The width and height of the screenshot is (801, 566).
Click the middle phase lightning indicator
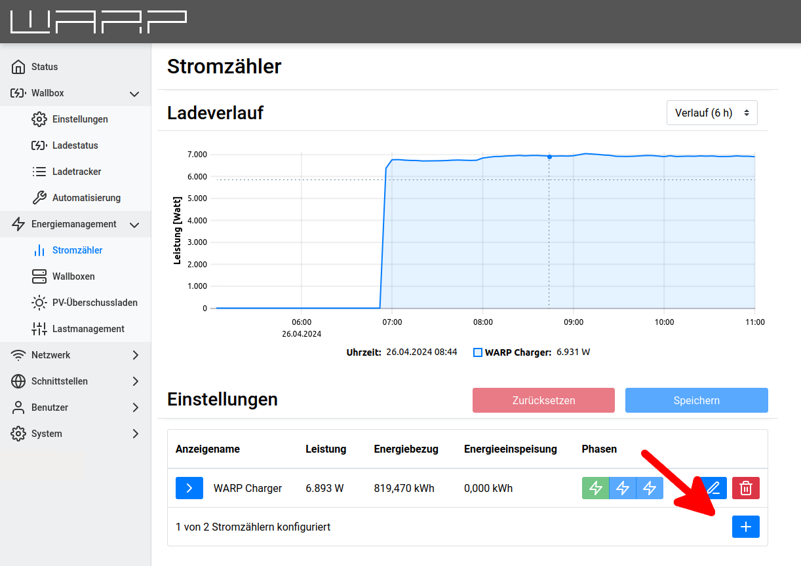click(623, 488)
